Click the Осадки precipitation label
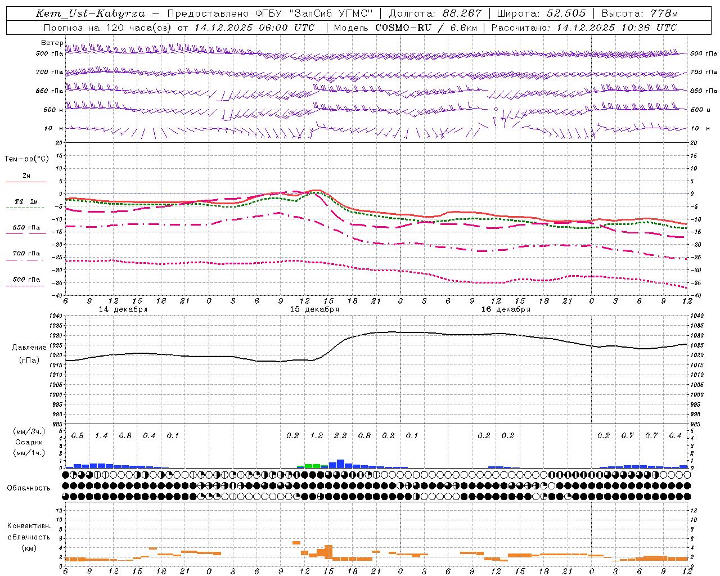The width and height of the screenshot is (720, 576). coord(29,442)
